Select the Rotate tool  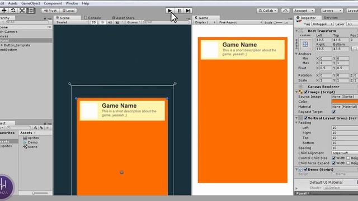point(13,11)
